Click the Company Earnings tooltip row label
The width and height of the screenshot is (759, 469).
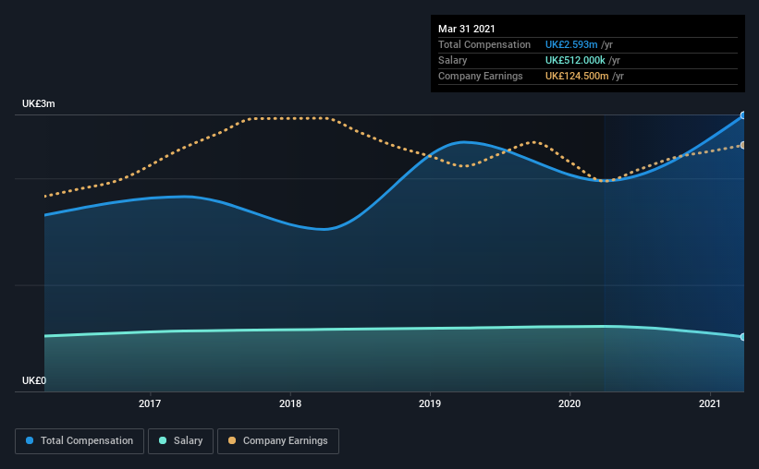coord(481,76)
